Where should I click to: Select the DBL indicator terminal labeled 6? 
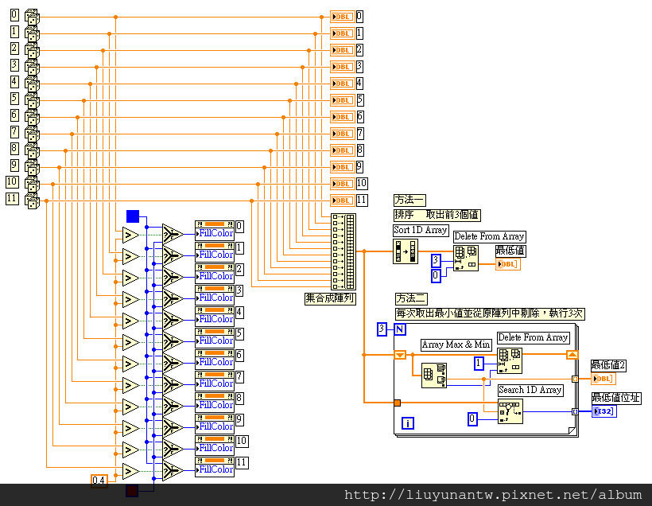click(x=342, y=117)
